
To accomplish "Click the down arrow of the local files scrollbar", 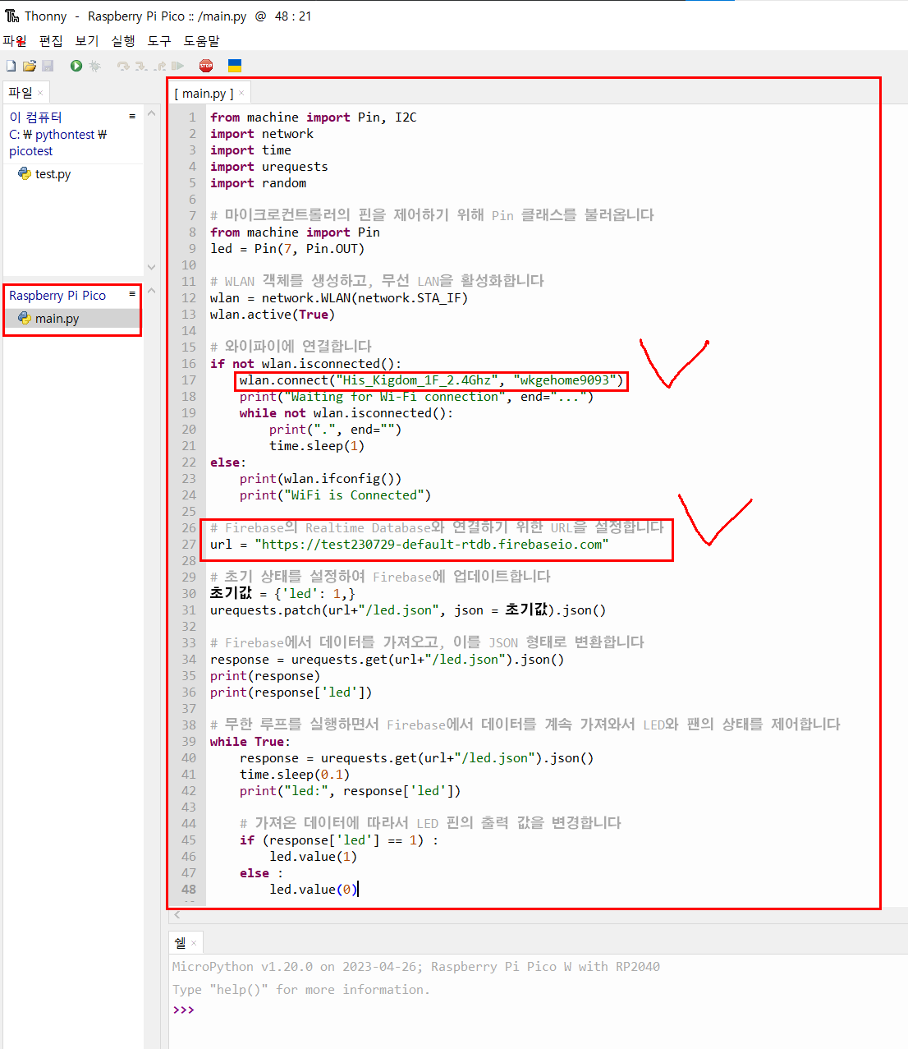I will (x=151, y=267).
